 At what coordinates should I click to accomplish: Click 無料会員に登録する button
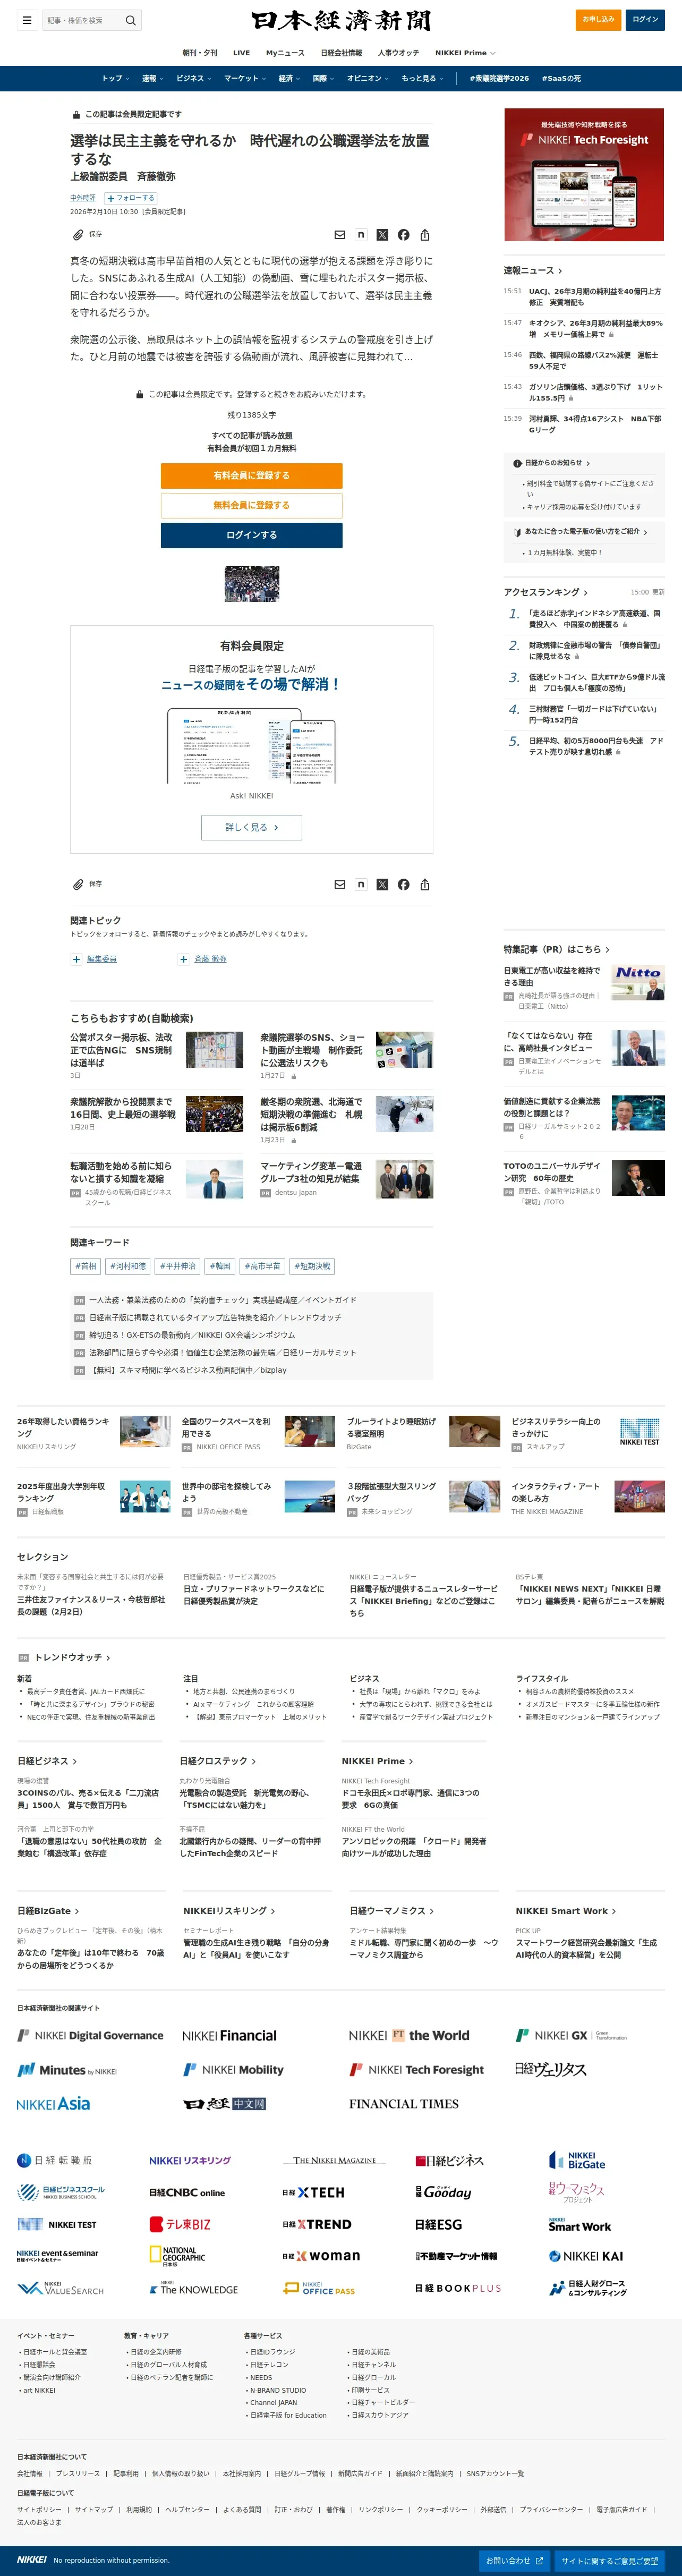tap(251, 505)
